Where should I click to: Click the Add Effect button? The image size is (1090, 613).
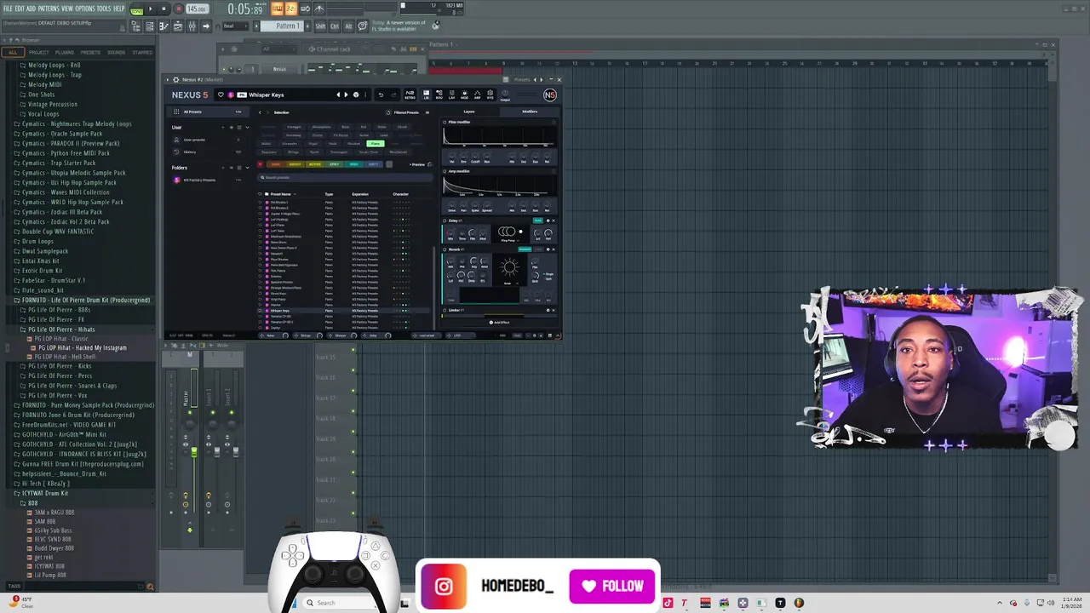coord(499,323)
